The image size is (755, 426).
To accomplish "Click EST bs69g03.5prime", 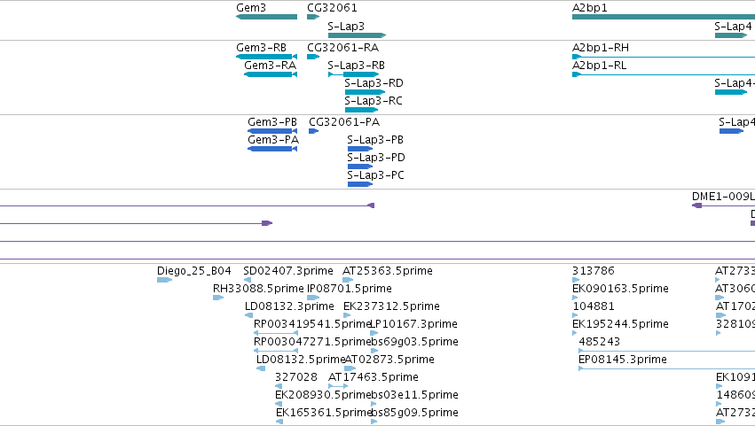I will pyautogui.click(x=414, y=342).
